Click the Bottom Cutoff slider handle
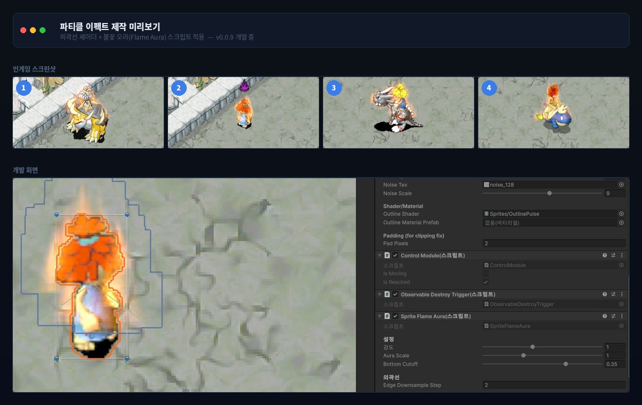This screenshot has width=642, height=405. [x=565, y=364]
